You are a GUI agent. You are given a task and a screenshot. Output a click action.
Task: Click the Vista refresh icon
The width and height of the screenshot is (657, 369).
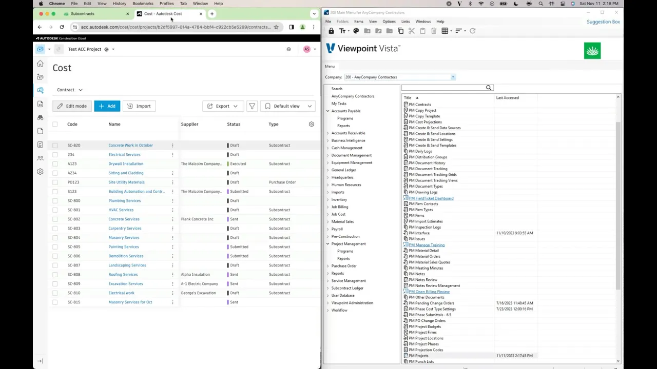(472, 31)
